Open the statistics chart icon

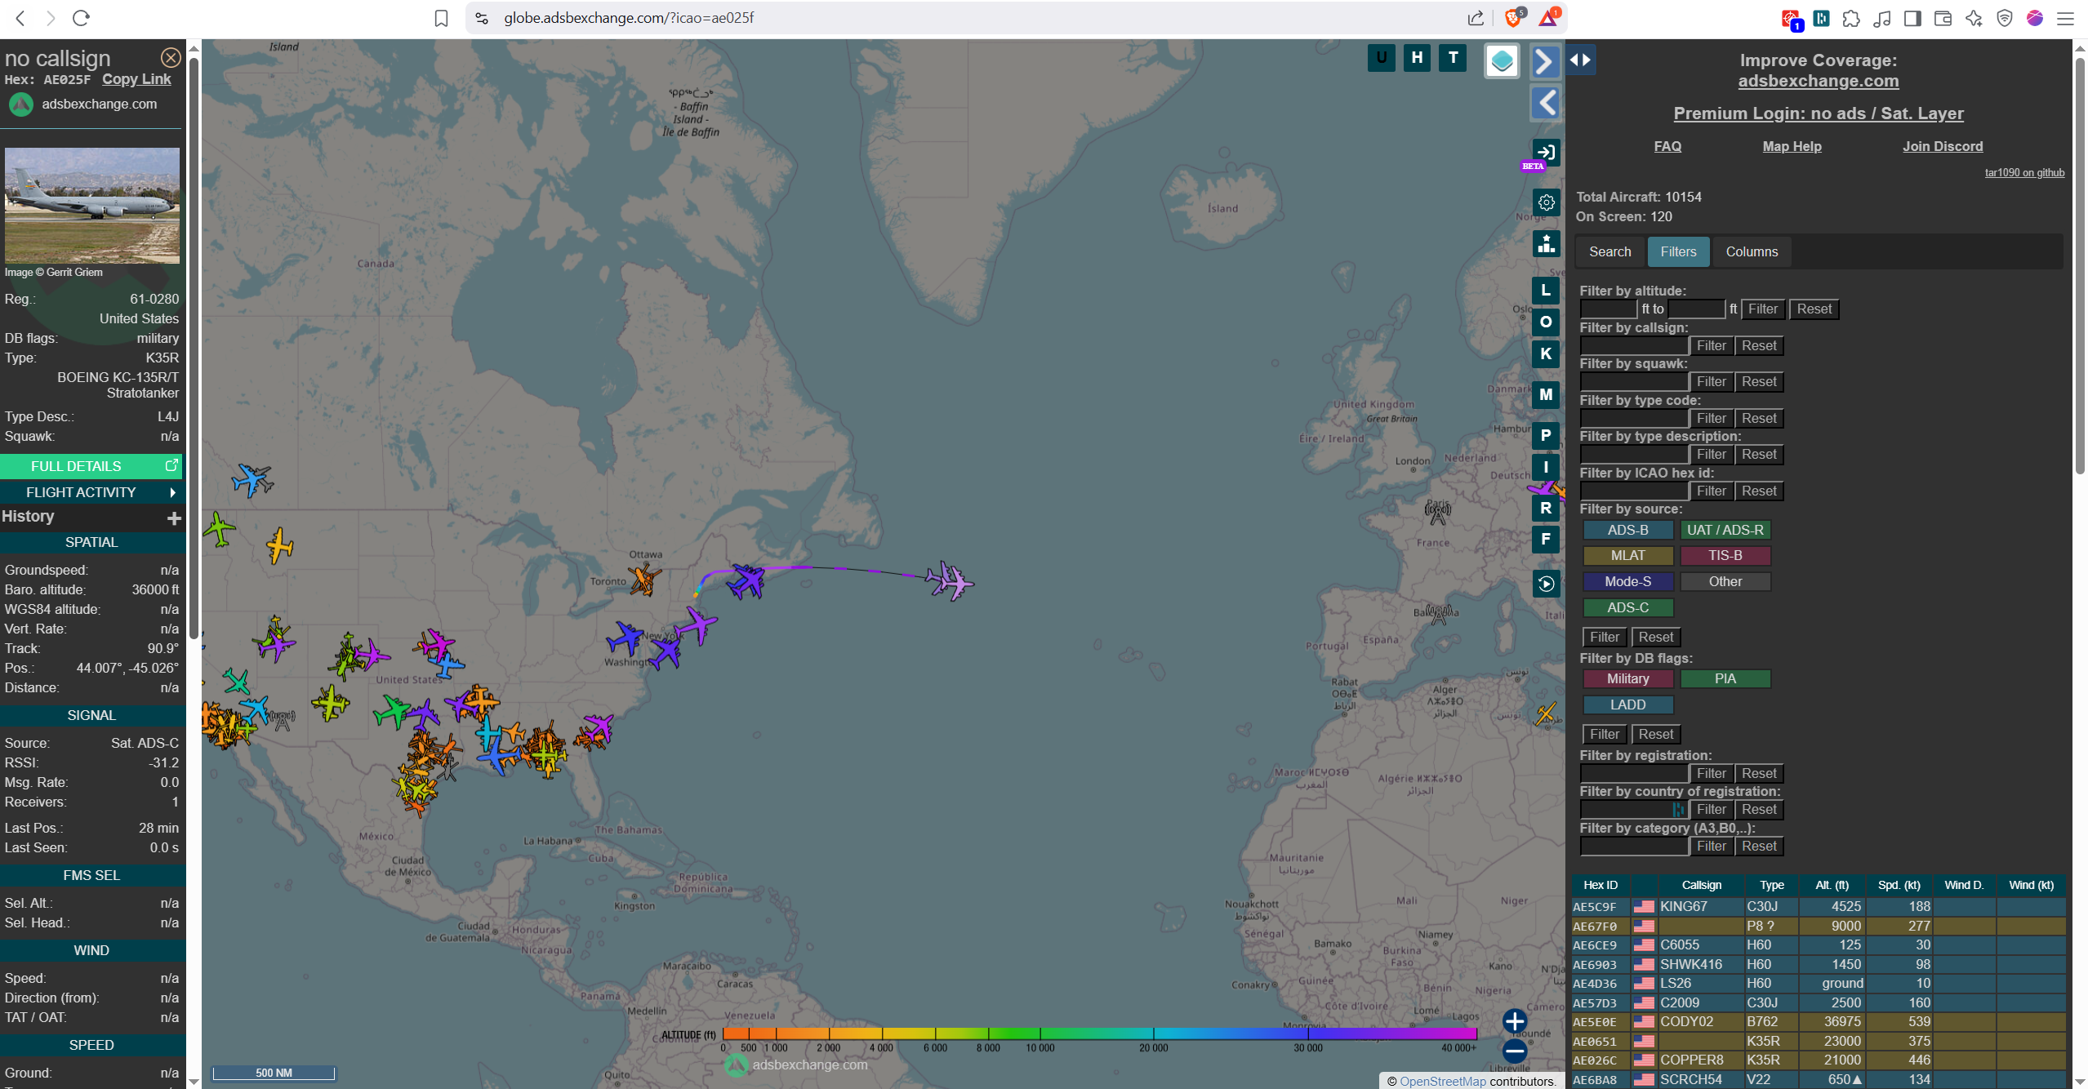coord(1546,243)
